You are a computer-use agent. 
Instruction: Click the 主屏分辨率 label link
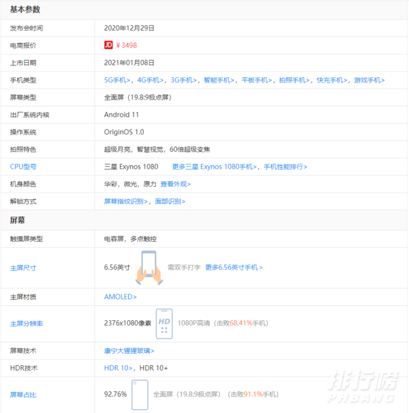pos(27,324)
